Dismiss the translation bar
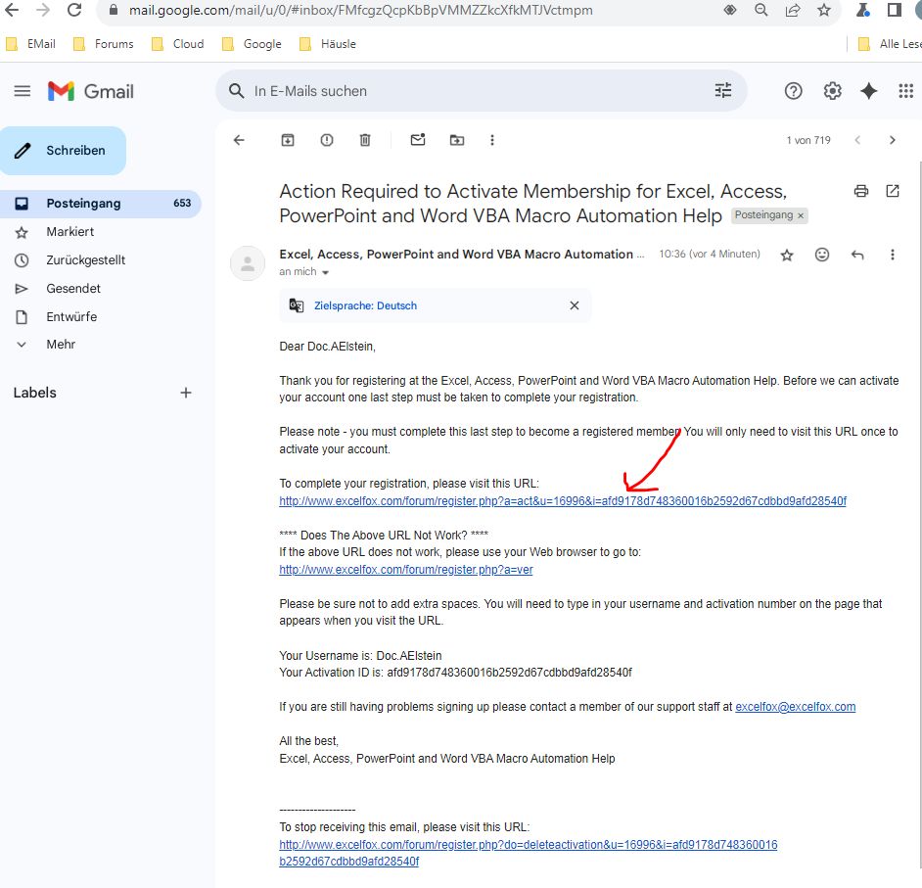922x888 pixels. pyautogui.click(x=575, y=305)
